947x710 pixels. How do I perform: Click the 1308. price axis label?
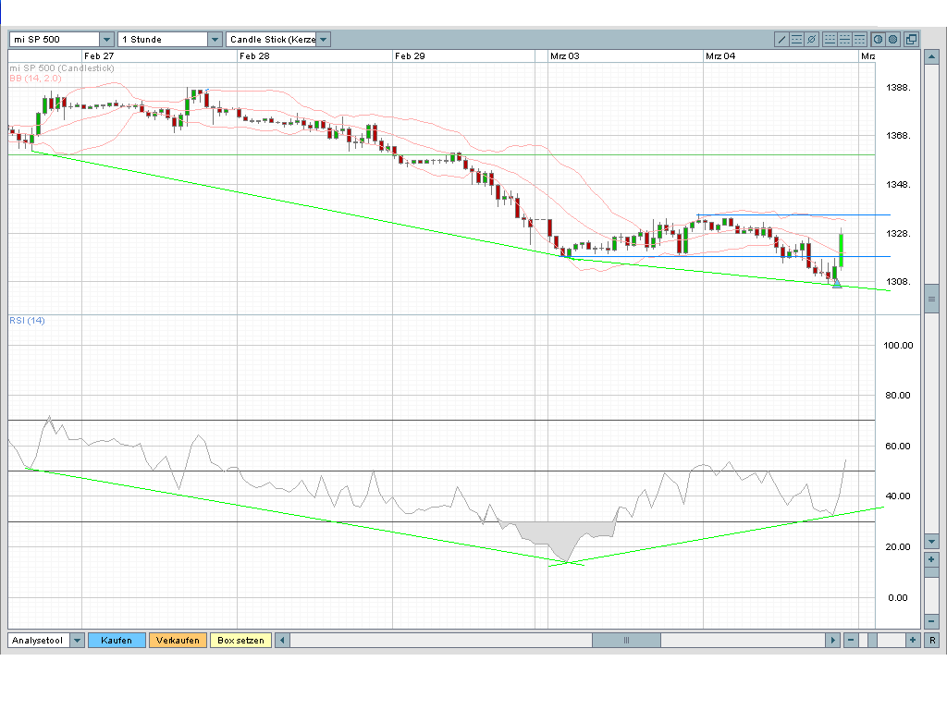point(898,282)
